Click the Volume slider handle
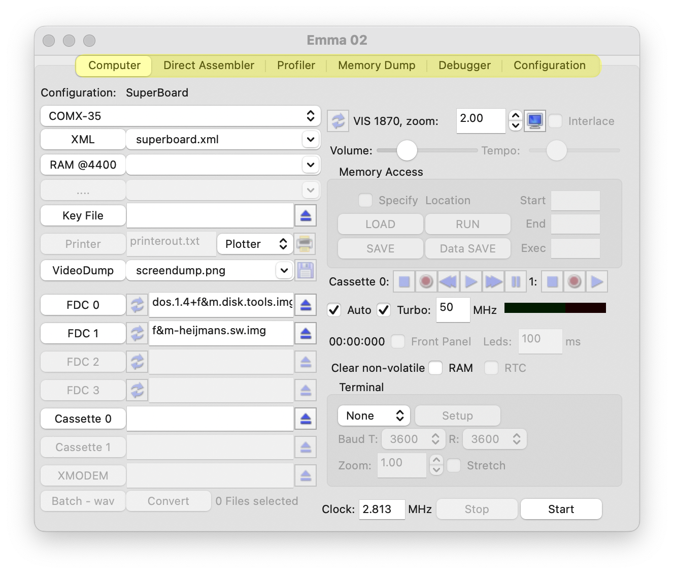This screenshot has width=674, height=574. (407, 150)
